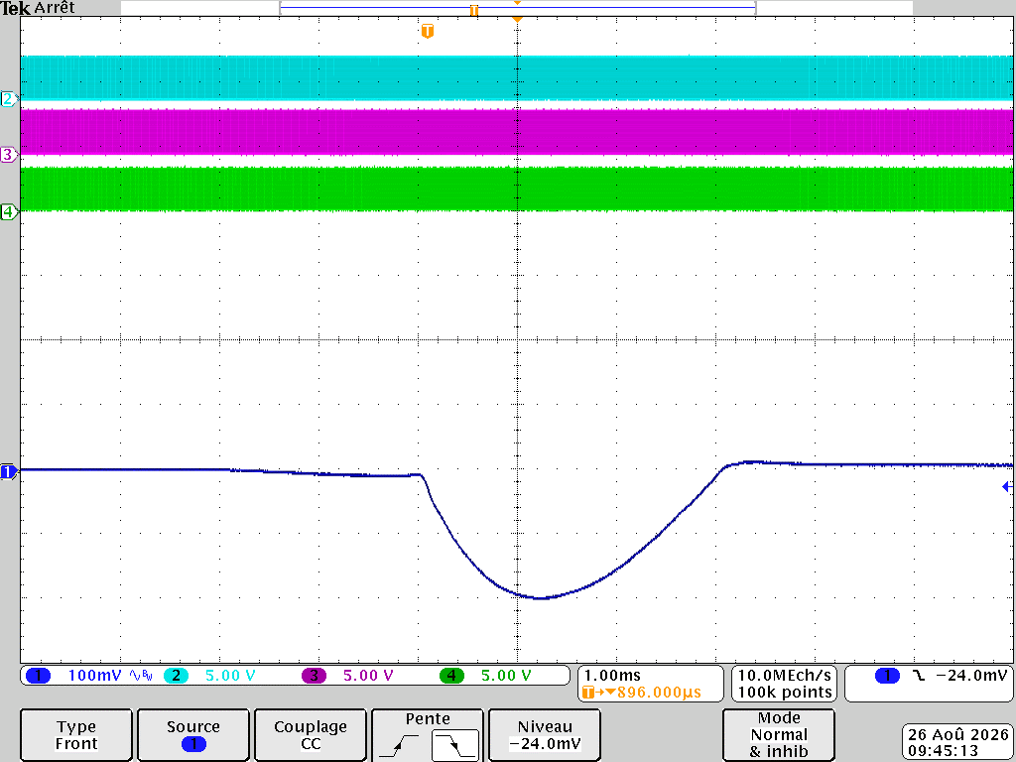This screenshot has height=762, width=1016.
Task: Click the date and time display
Action: pyautogui.click(x=957, y=742)
